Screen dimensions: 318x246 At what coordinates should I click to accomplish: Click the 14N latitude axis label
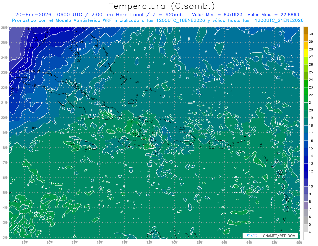4,208
